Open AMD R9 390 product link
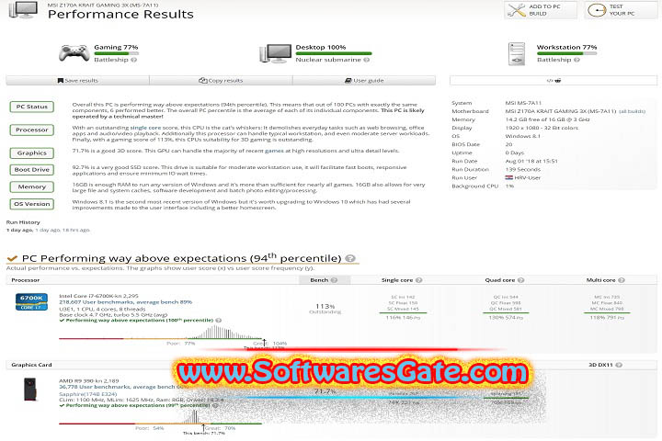This screenshot has height=441, width=662. [x=89, y=380]
